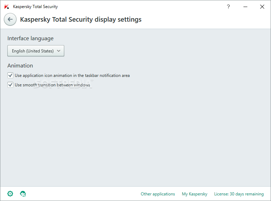Viewport: 271px width, 201px height.
Task: Click the 'Use smooth transition between windows' label
Action: (52, 85)
